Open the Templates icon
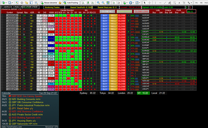The height and width of the screenshot is (128, 208). pos(137,3)
